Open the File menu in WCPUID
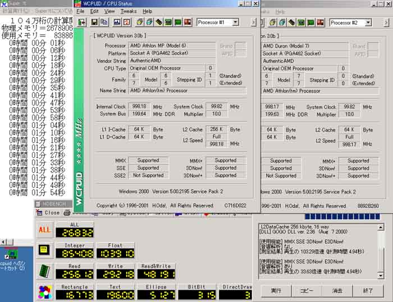 click(80, 11)
